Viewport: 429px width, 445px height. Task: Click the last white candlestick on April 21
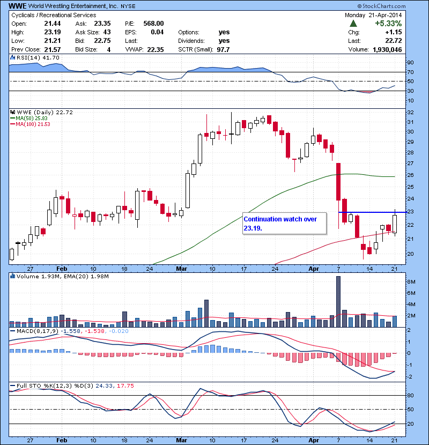pos(395,224)
